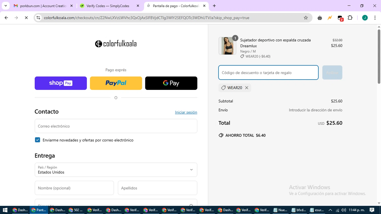Open Chrome's three-dot menu
Viewport: 381px width, 214px height.
[375, 18]
